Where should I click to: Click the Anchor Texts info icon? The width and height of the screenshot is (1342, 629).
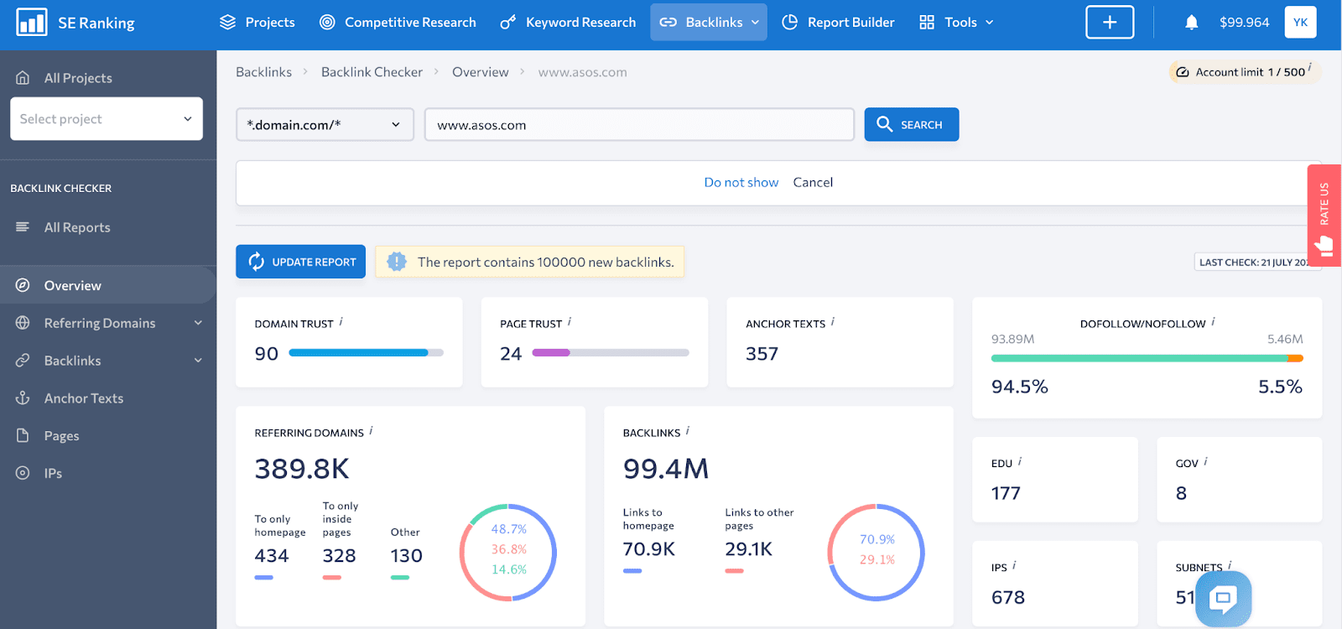[832, 322]
